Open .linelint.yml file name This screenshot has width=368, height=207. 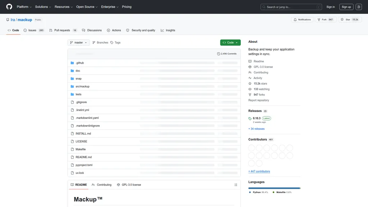point(82,110)
